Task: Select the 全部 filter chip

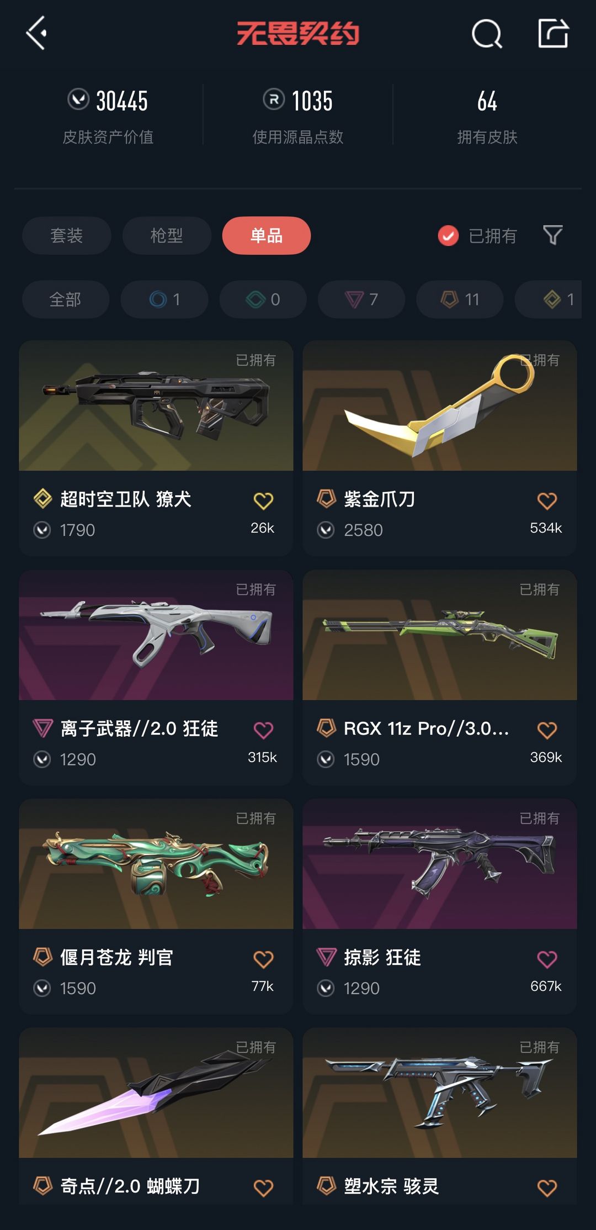Action: coord(66,299)
